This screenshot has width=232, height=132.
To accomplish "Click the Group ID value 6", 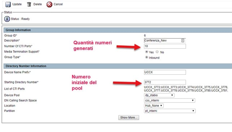I will pyautogui.click(x=145, y=36).
